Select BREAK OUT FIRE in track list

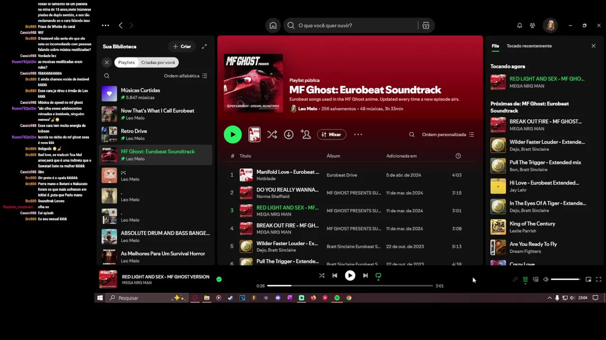tap(350, 229)
